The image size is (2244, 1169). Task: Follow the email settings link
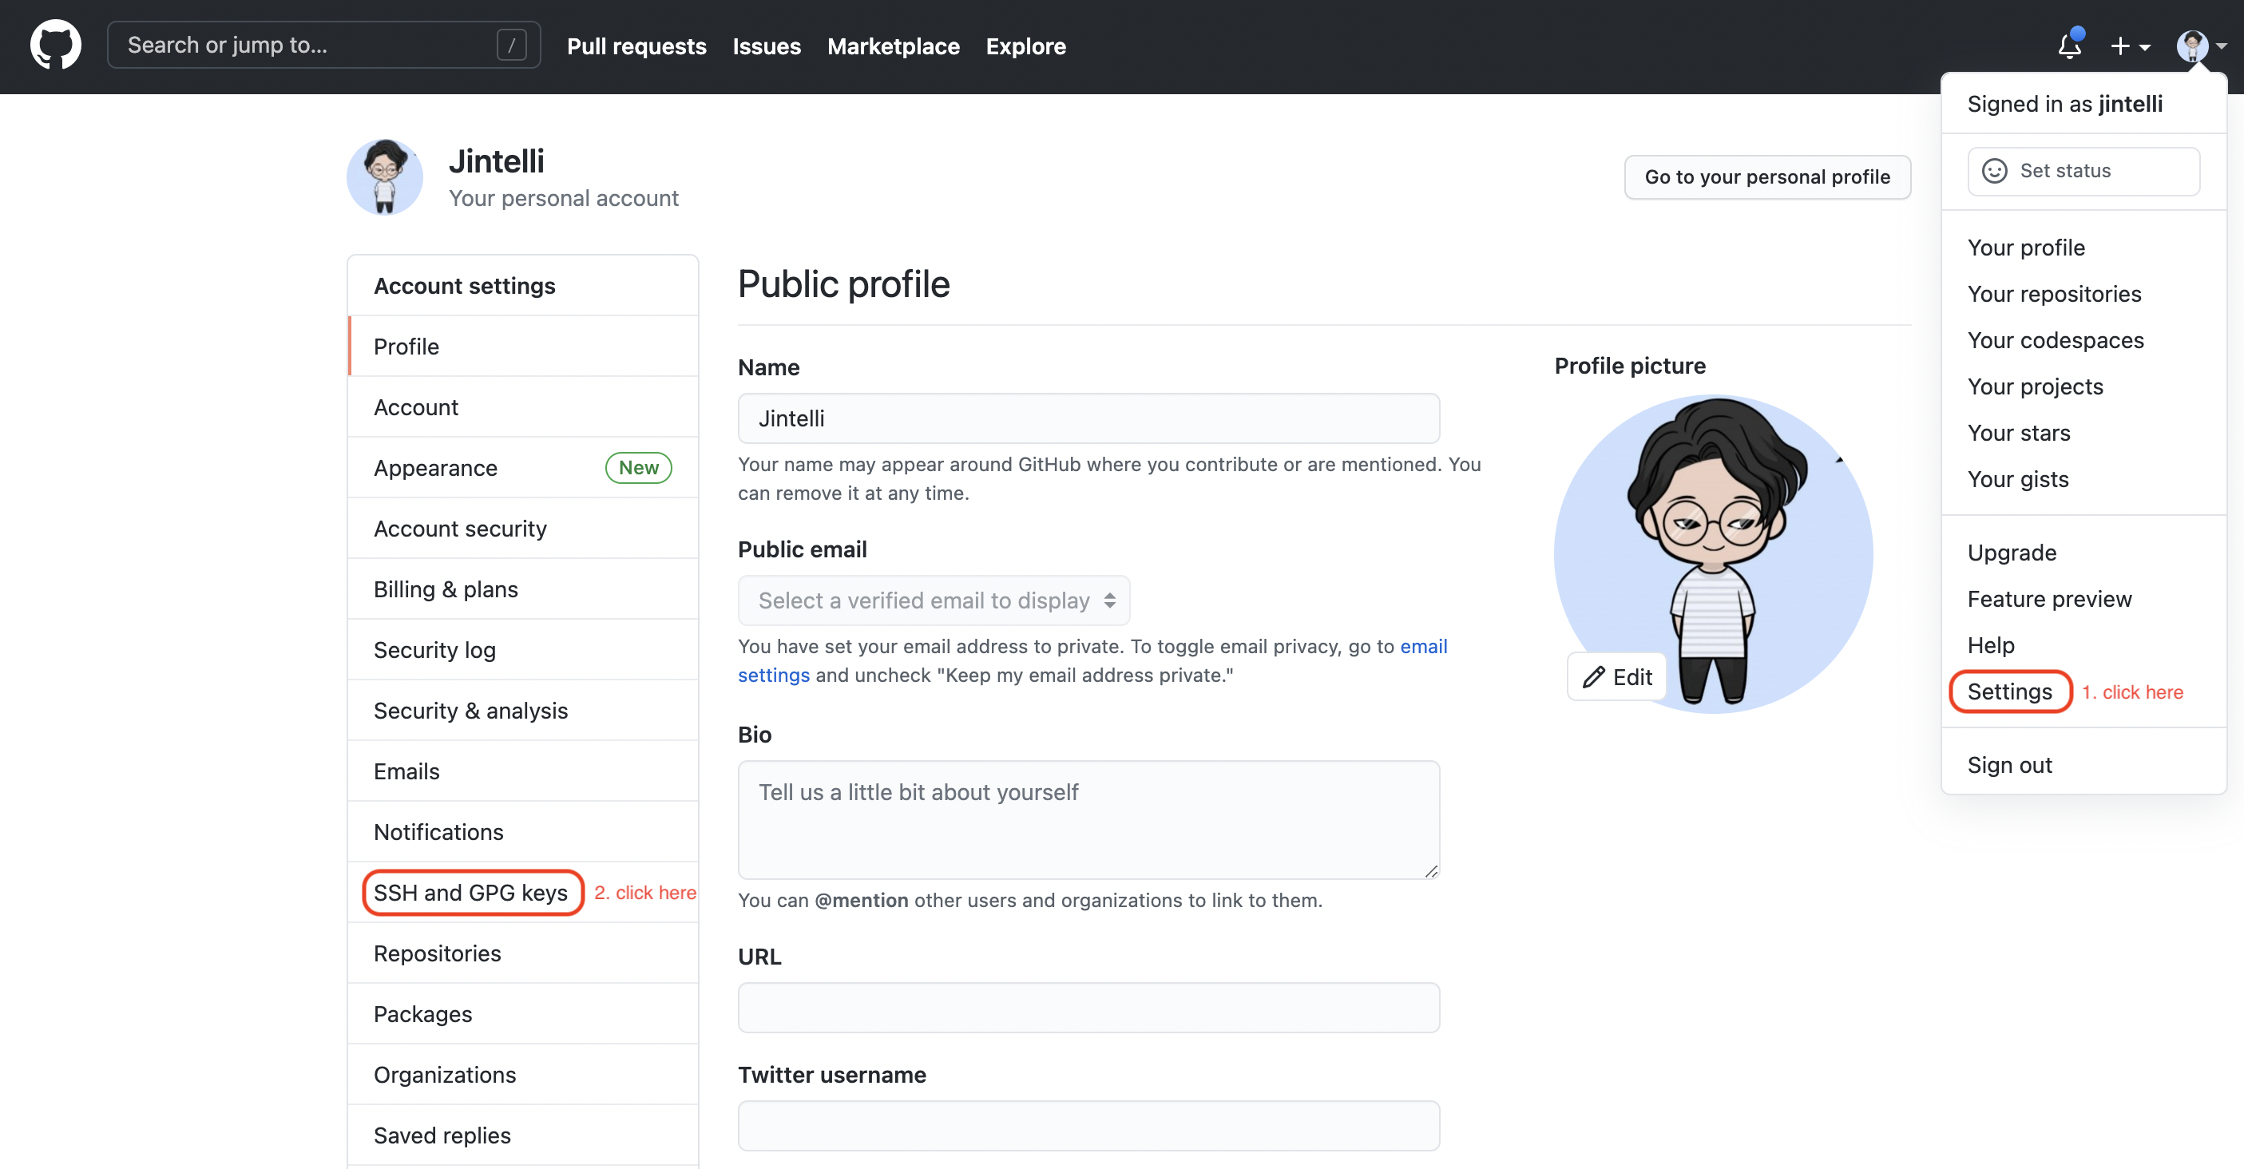1423,646
